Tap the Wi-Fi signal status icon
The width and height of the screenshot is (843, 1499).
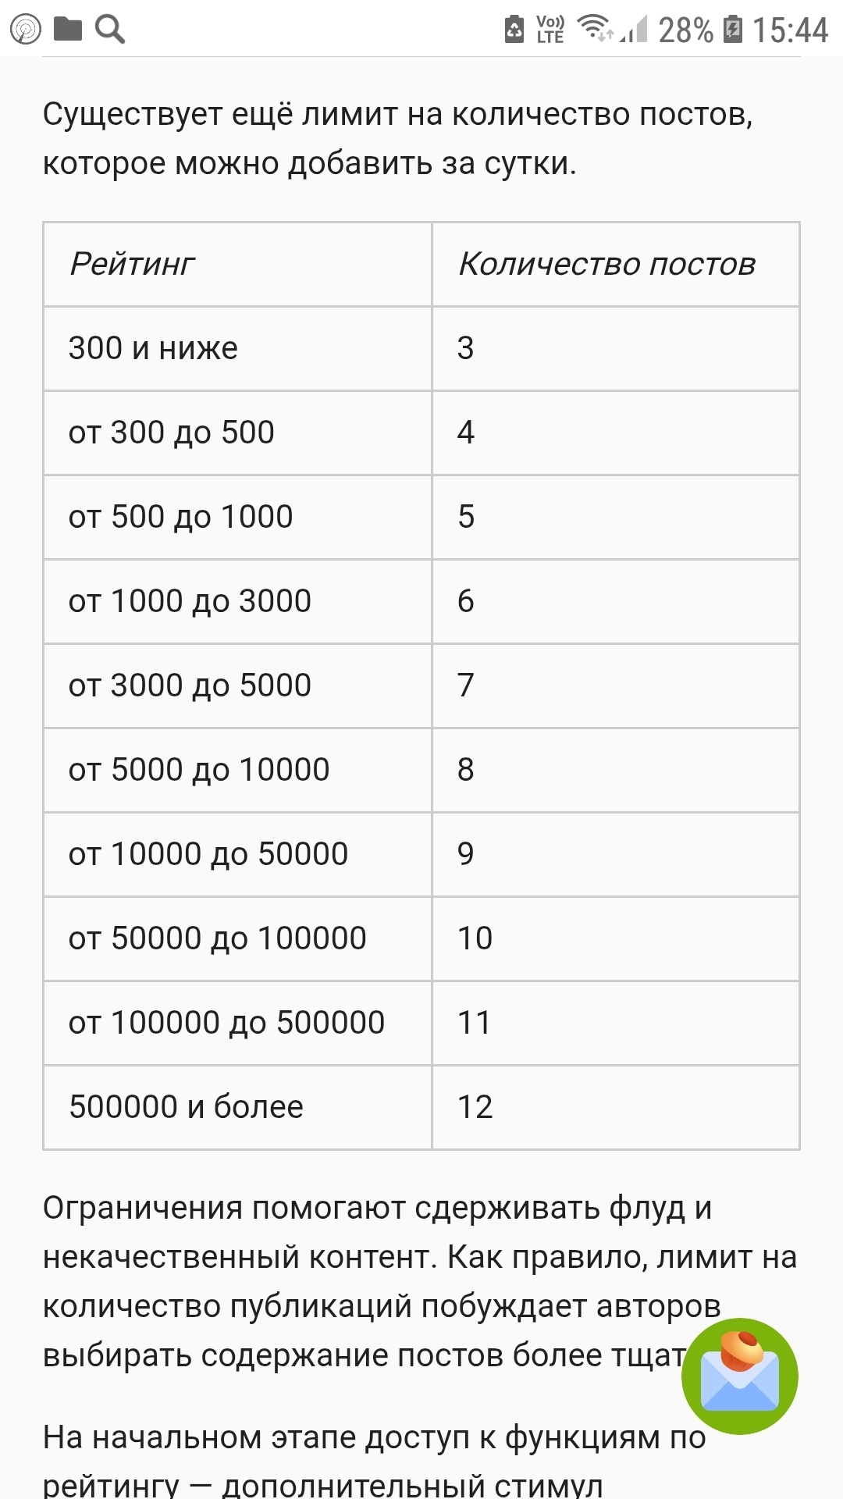[x=595, y=29]
